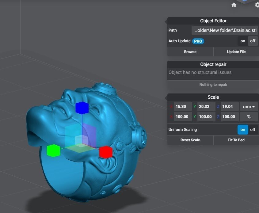The width and height of the screenshot is (259, 213).
Task: Click the Z percent field 100.00
Action: [230, 117]
